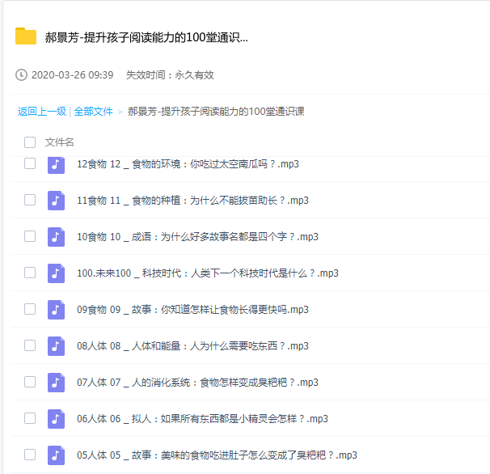Click folder title 郝景芳-提升孩子阅读能力的100堂通识...

(x=146, y=37)
